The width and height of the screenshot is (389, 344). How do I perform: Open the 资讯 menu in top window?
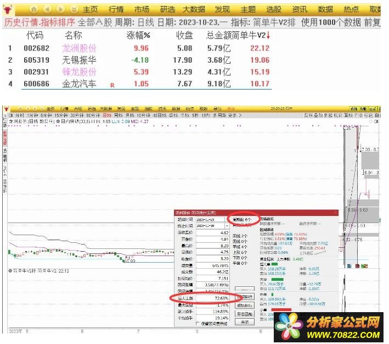300,9
